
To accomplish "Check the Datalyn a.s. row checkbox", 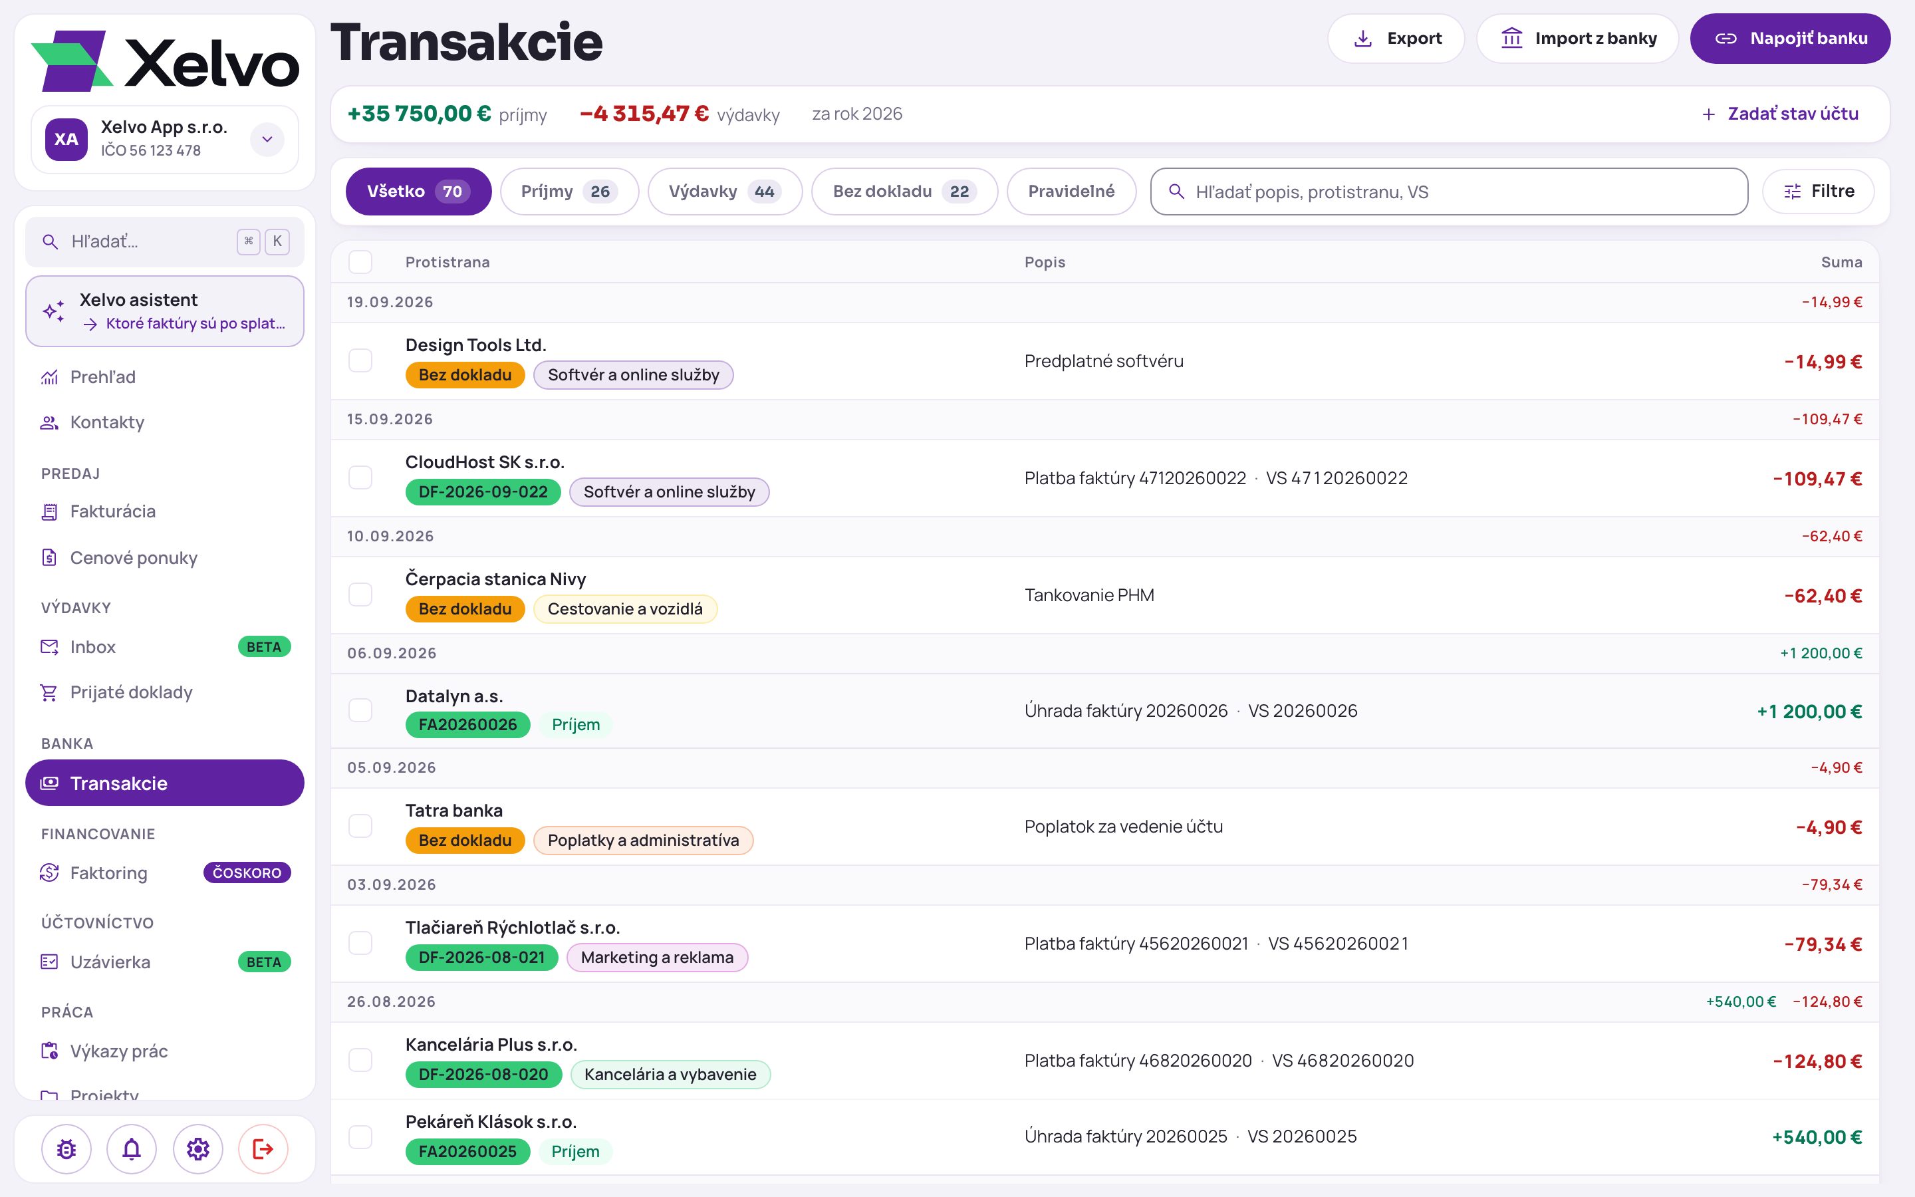I will [360, 710].
